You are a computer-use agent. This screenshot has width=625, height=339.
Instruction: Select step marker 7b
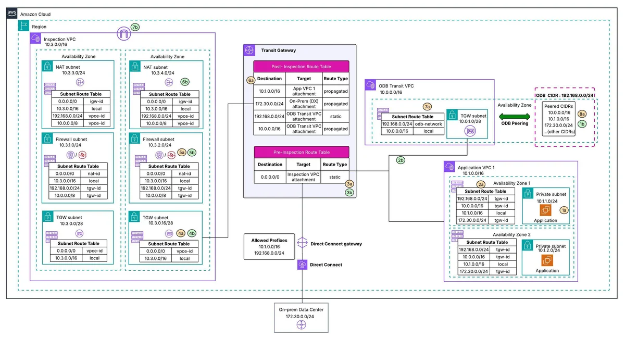click(x=135, y=27)
